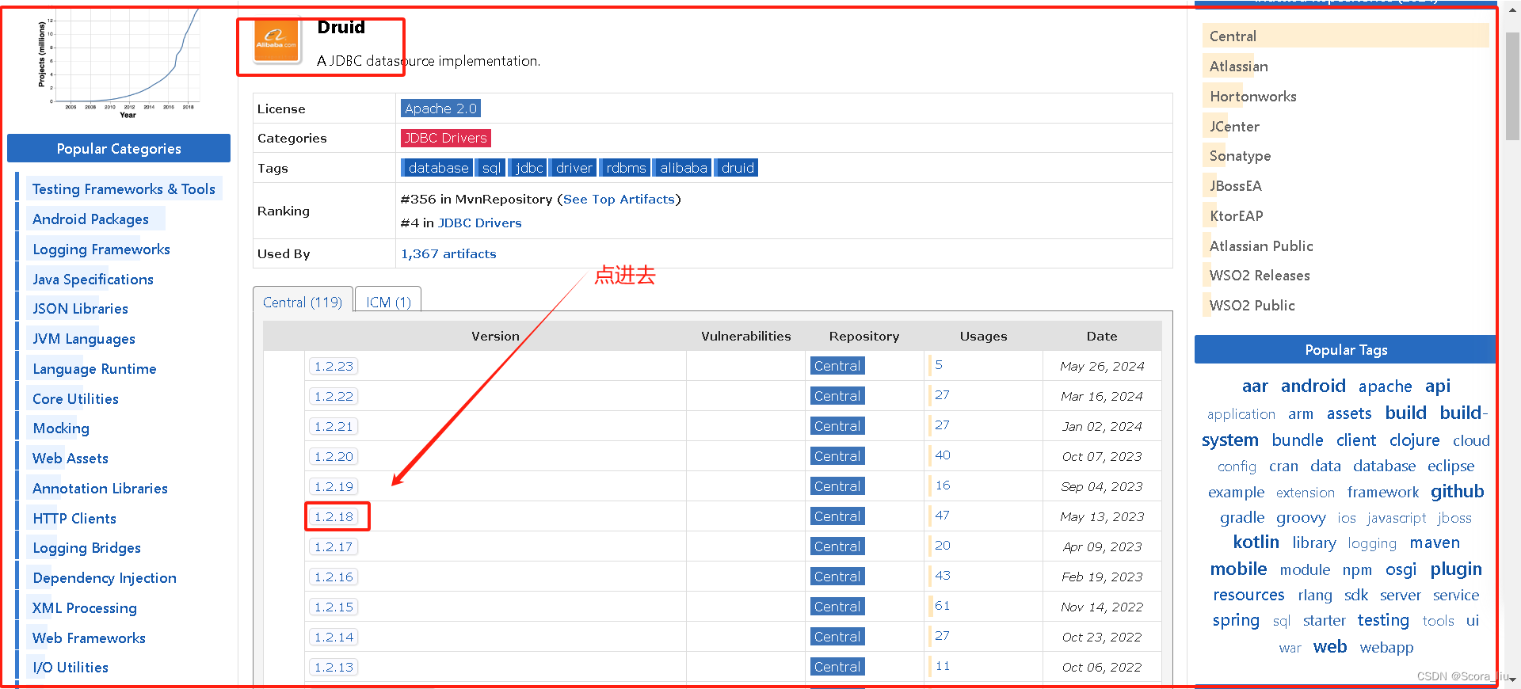Select the kotlin popular tag

[1256, 542]
